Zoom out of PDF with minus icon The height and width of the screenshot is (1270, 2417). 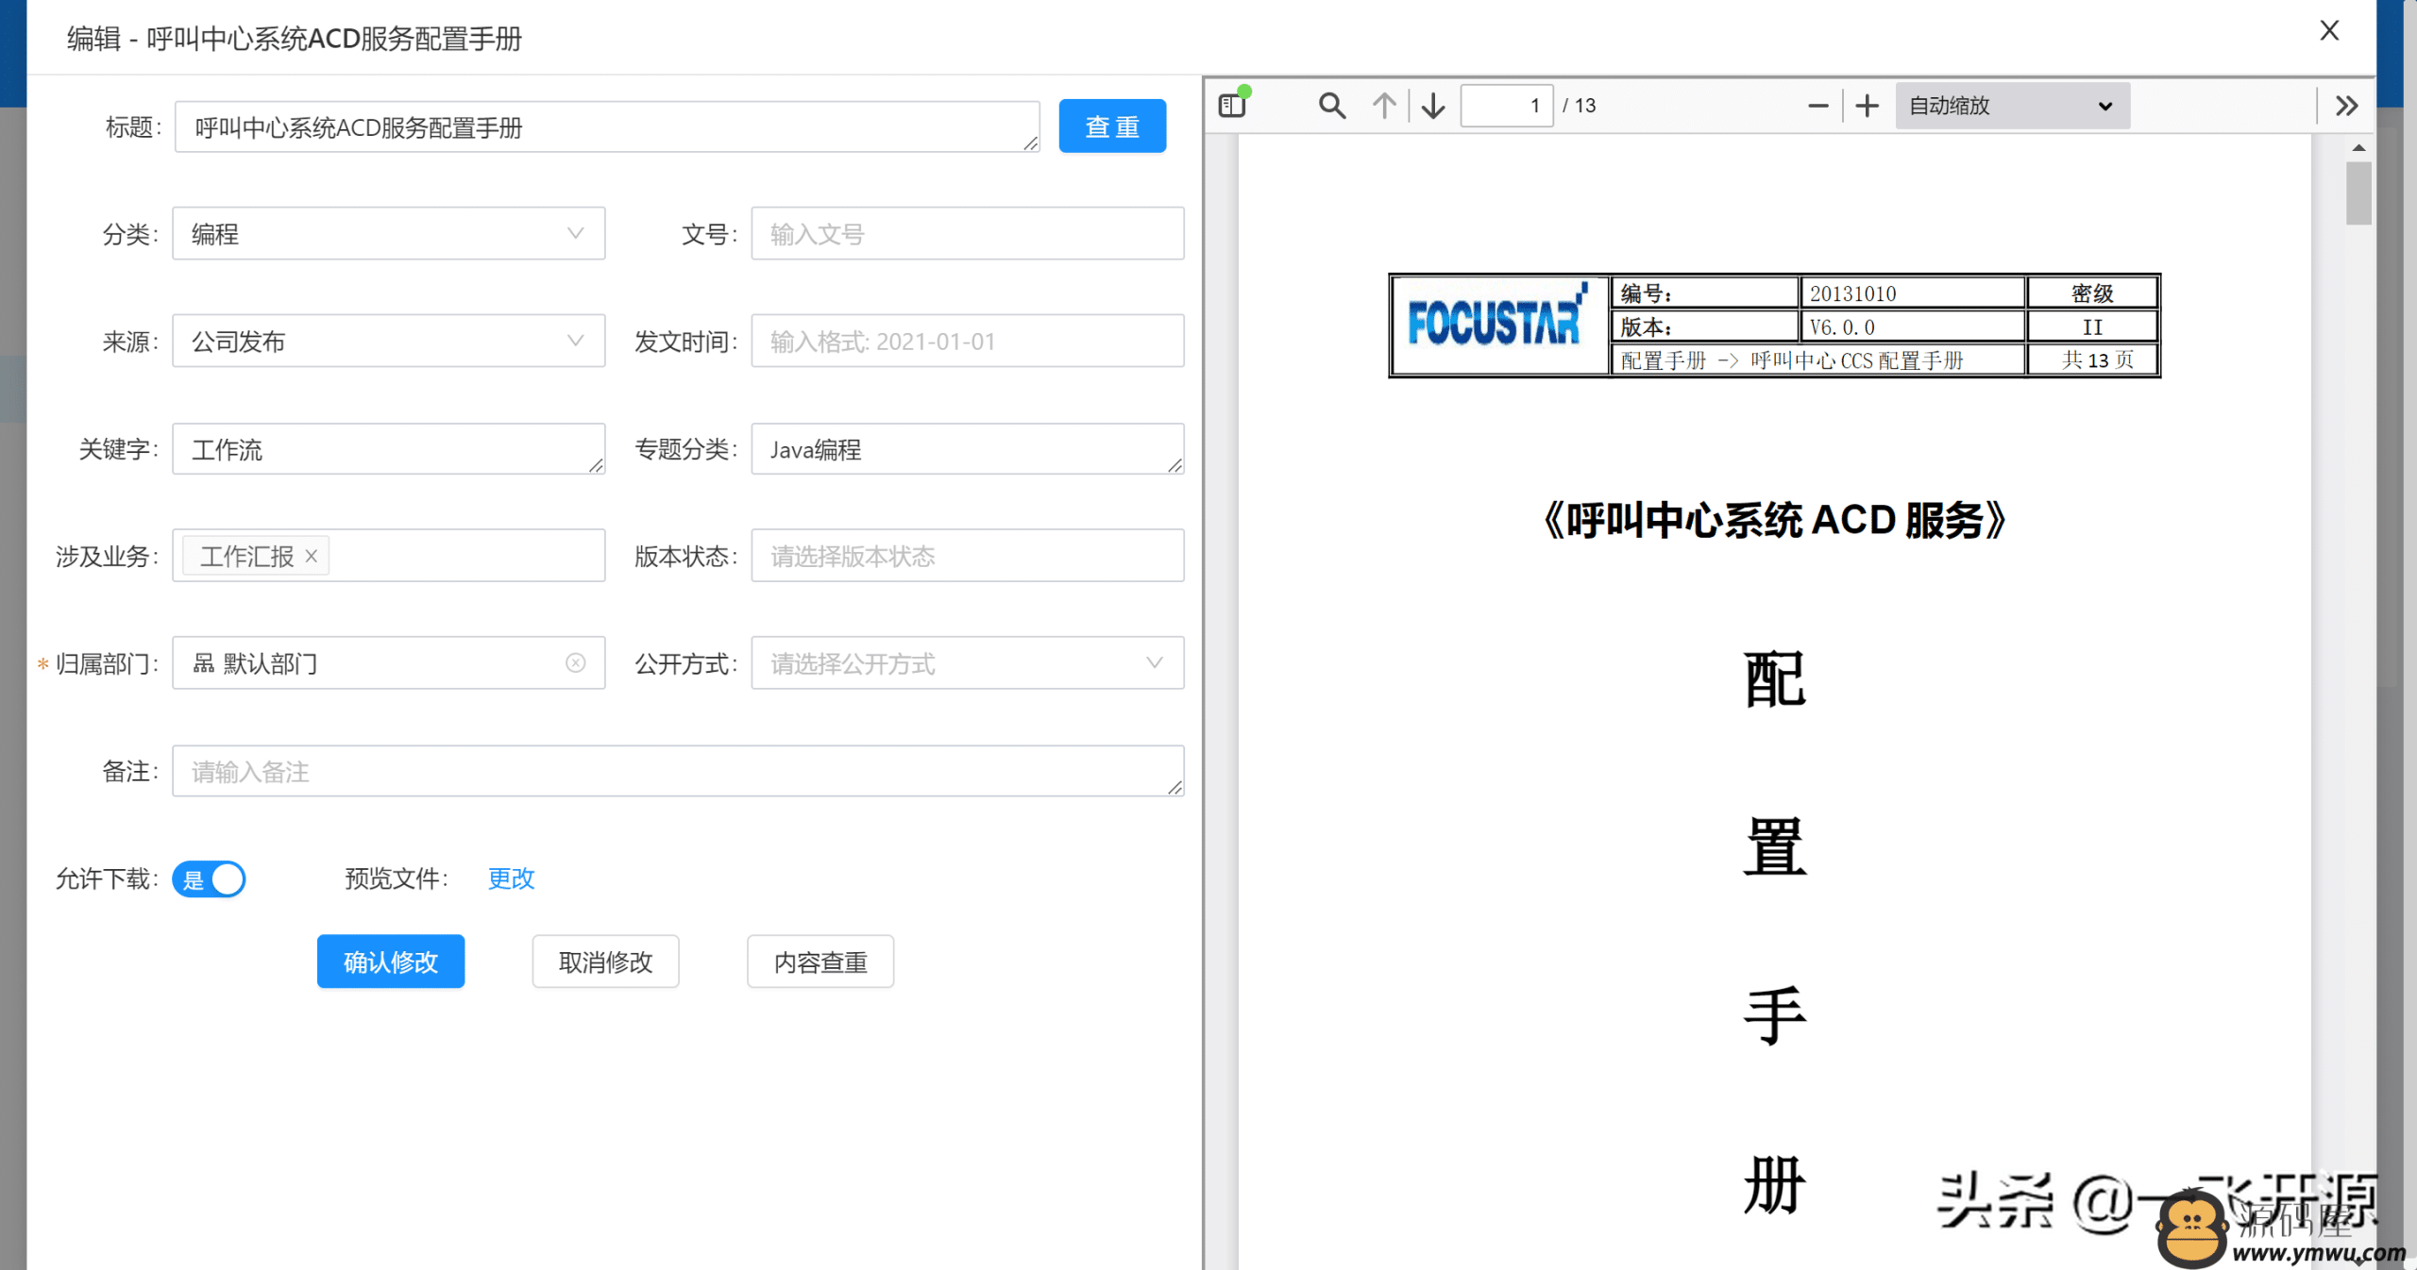click(1818, 106)
